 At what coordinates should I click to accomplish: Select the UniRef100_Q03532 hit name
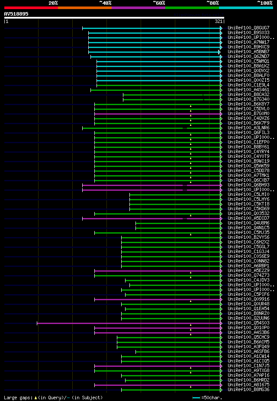(x=248, y=214)
